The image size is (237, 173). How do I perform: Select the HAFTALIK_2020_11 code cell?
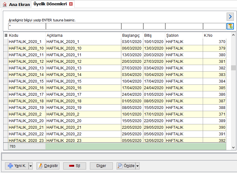tap(27, 55)
